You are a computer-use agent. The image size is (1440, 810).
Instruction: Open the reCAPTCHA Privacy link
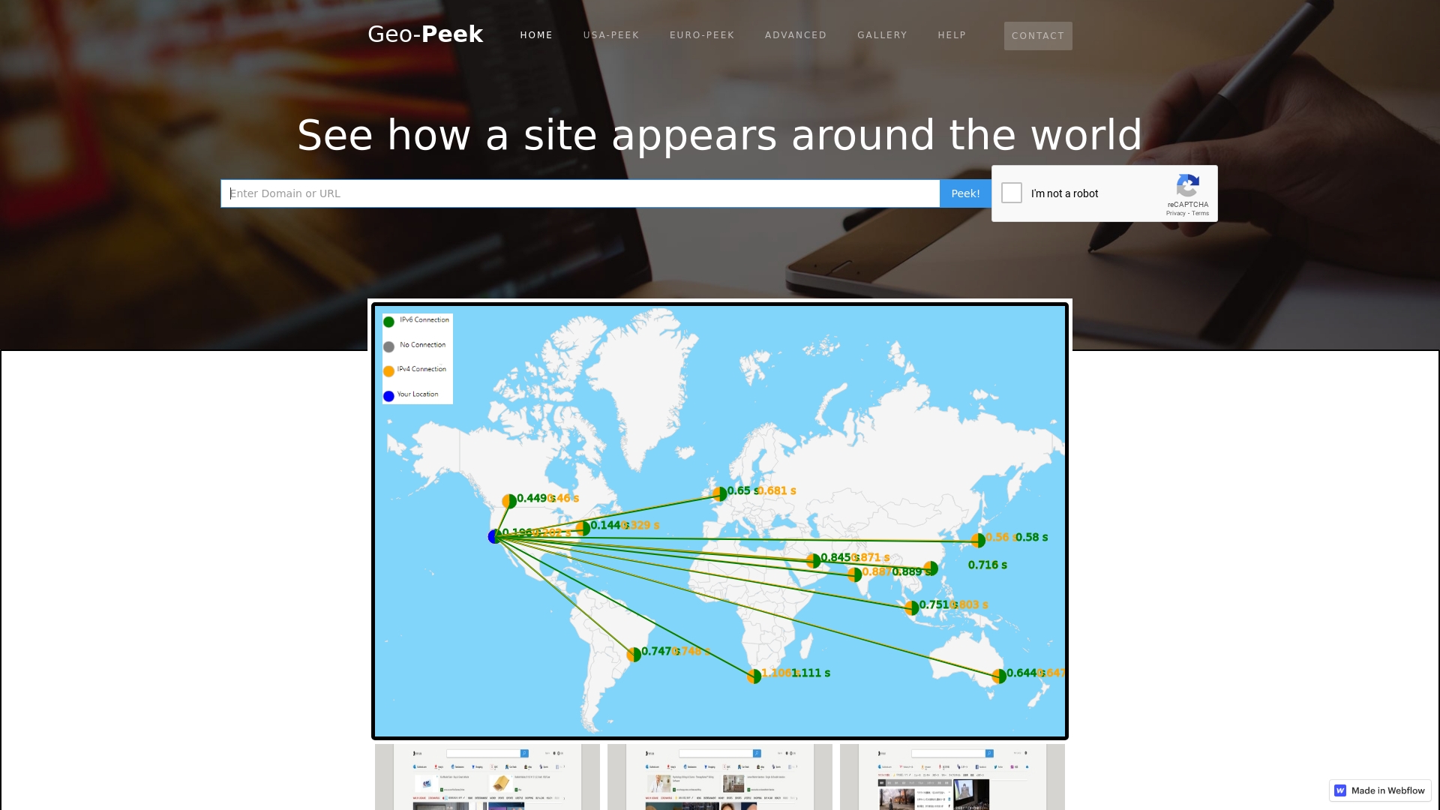tap(1175, 214)
